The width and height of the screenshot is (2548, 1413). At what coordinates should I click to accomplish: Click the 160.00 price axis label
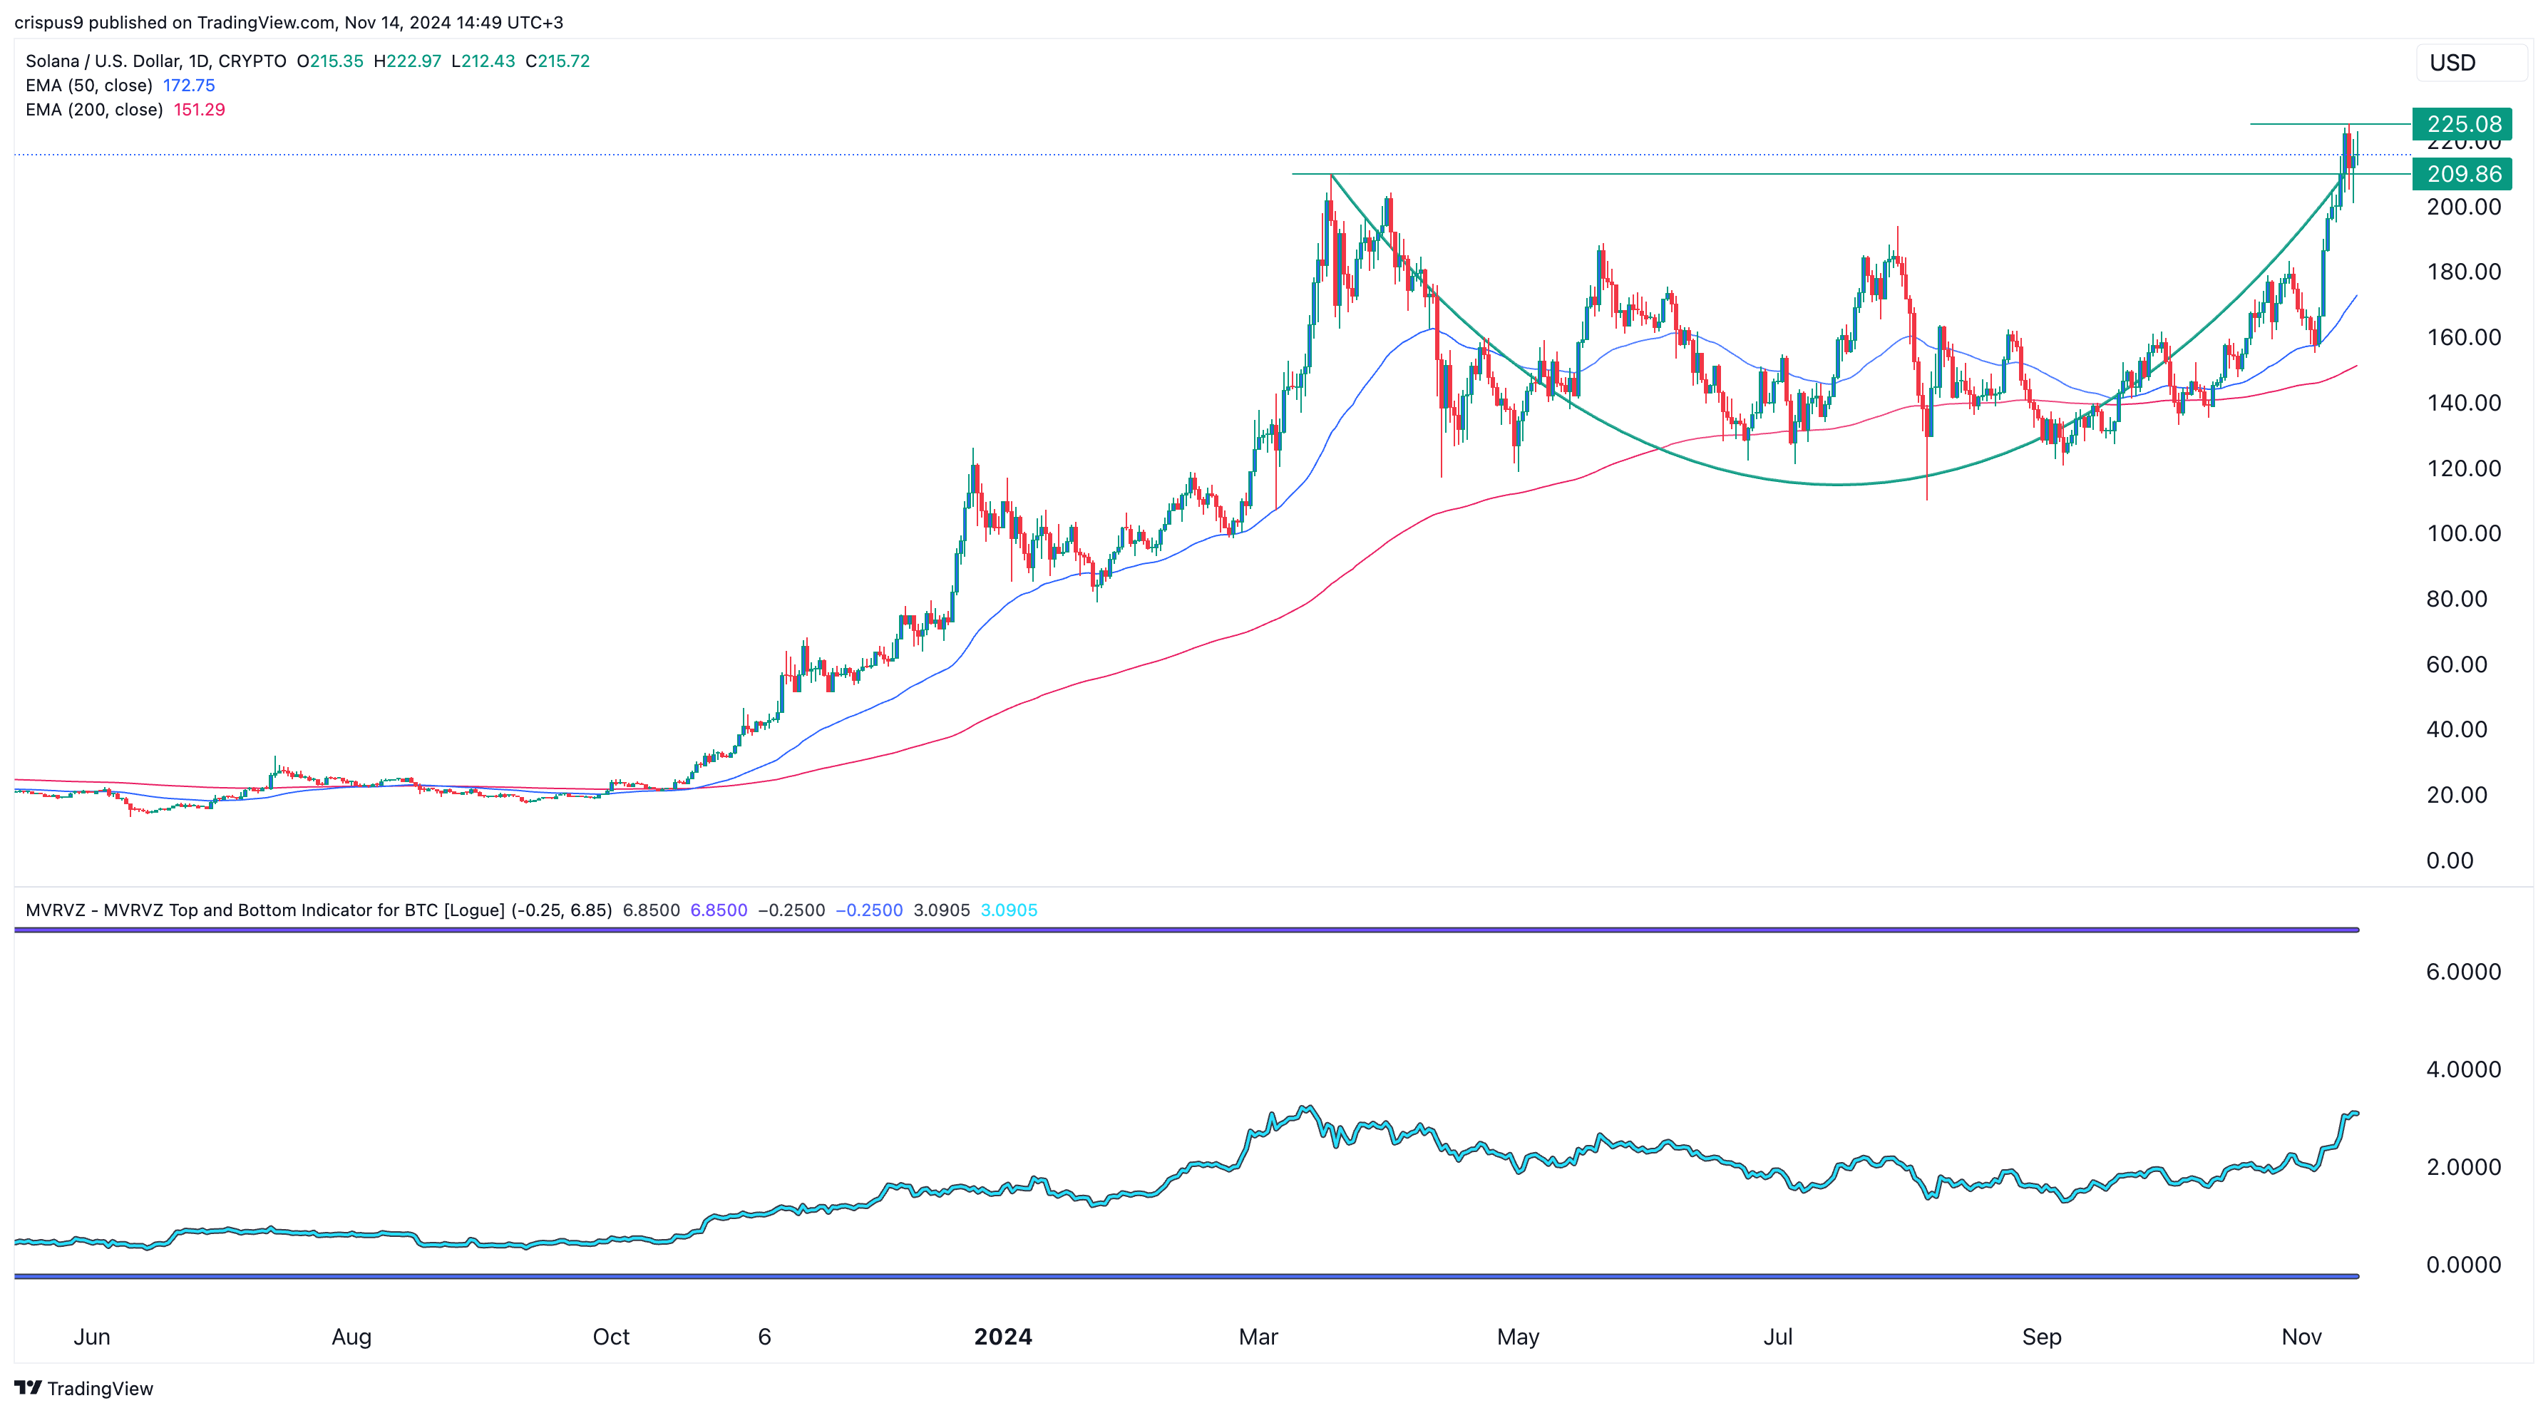2463,337
